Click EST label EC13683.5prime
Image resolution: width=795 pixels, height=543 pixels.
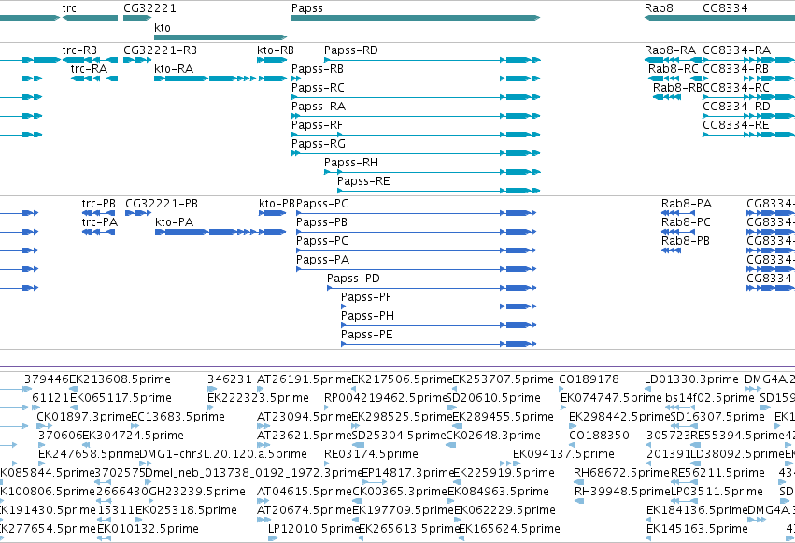(177, 417)
